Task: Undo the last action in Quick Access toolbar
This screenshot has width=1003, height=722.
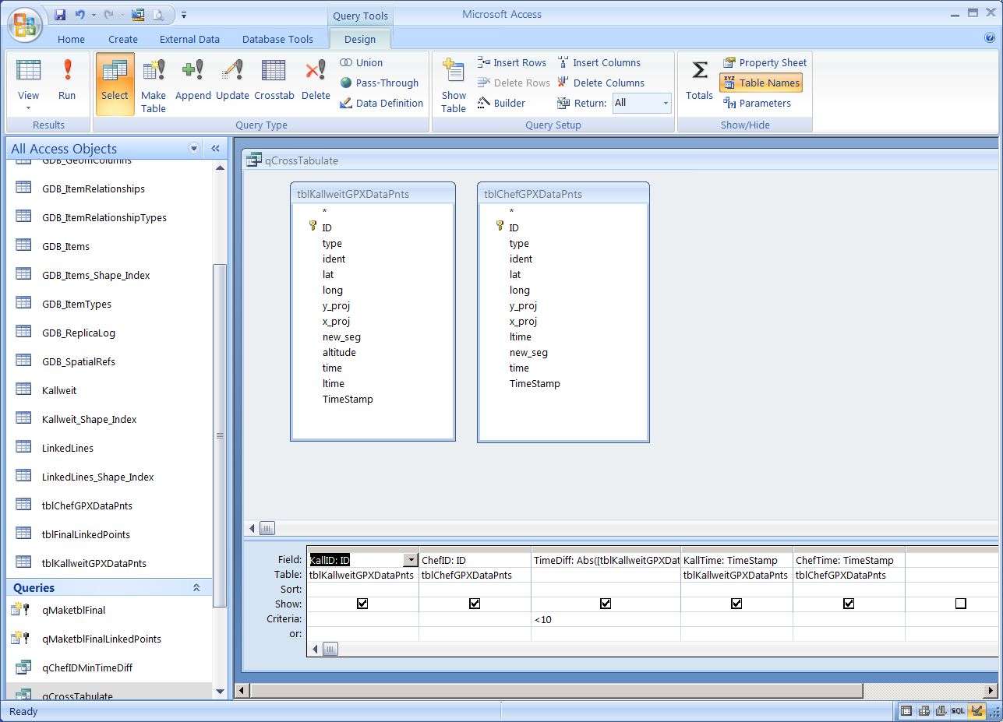Action: pos(80,15)
